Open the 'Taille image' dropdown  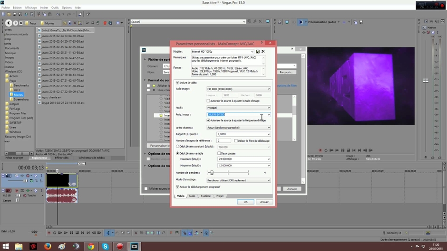pos(238,89)
